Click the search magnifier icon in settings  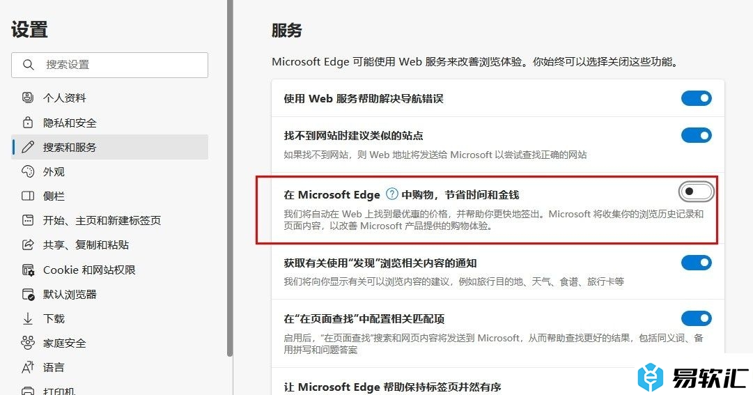click(x=29, y=65)
